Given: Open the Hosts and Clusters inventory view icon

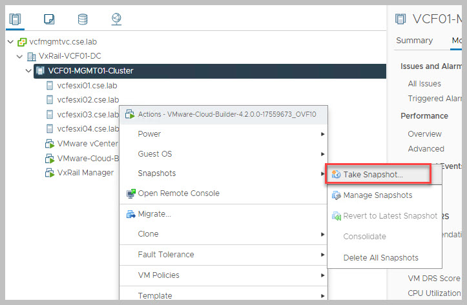Looking at the screenshot, I should coord(15,19).
